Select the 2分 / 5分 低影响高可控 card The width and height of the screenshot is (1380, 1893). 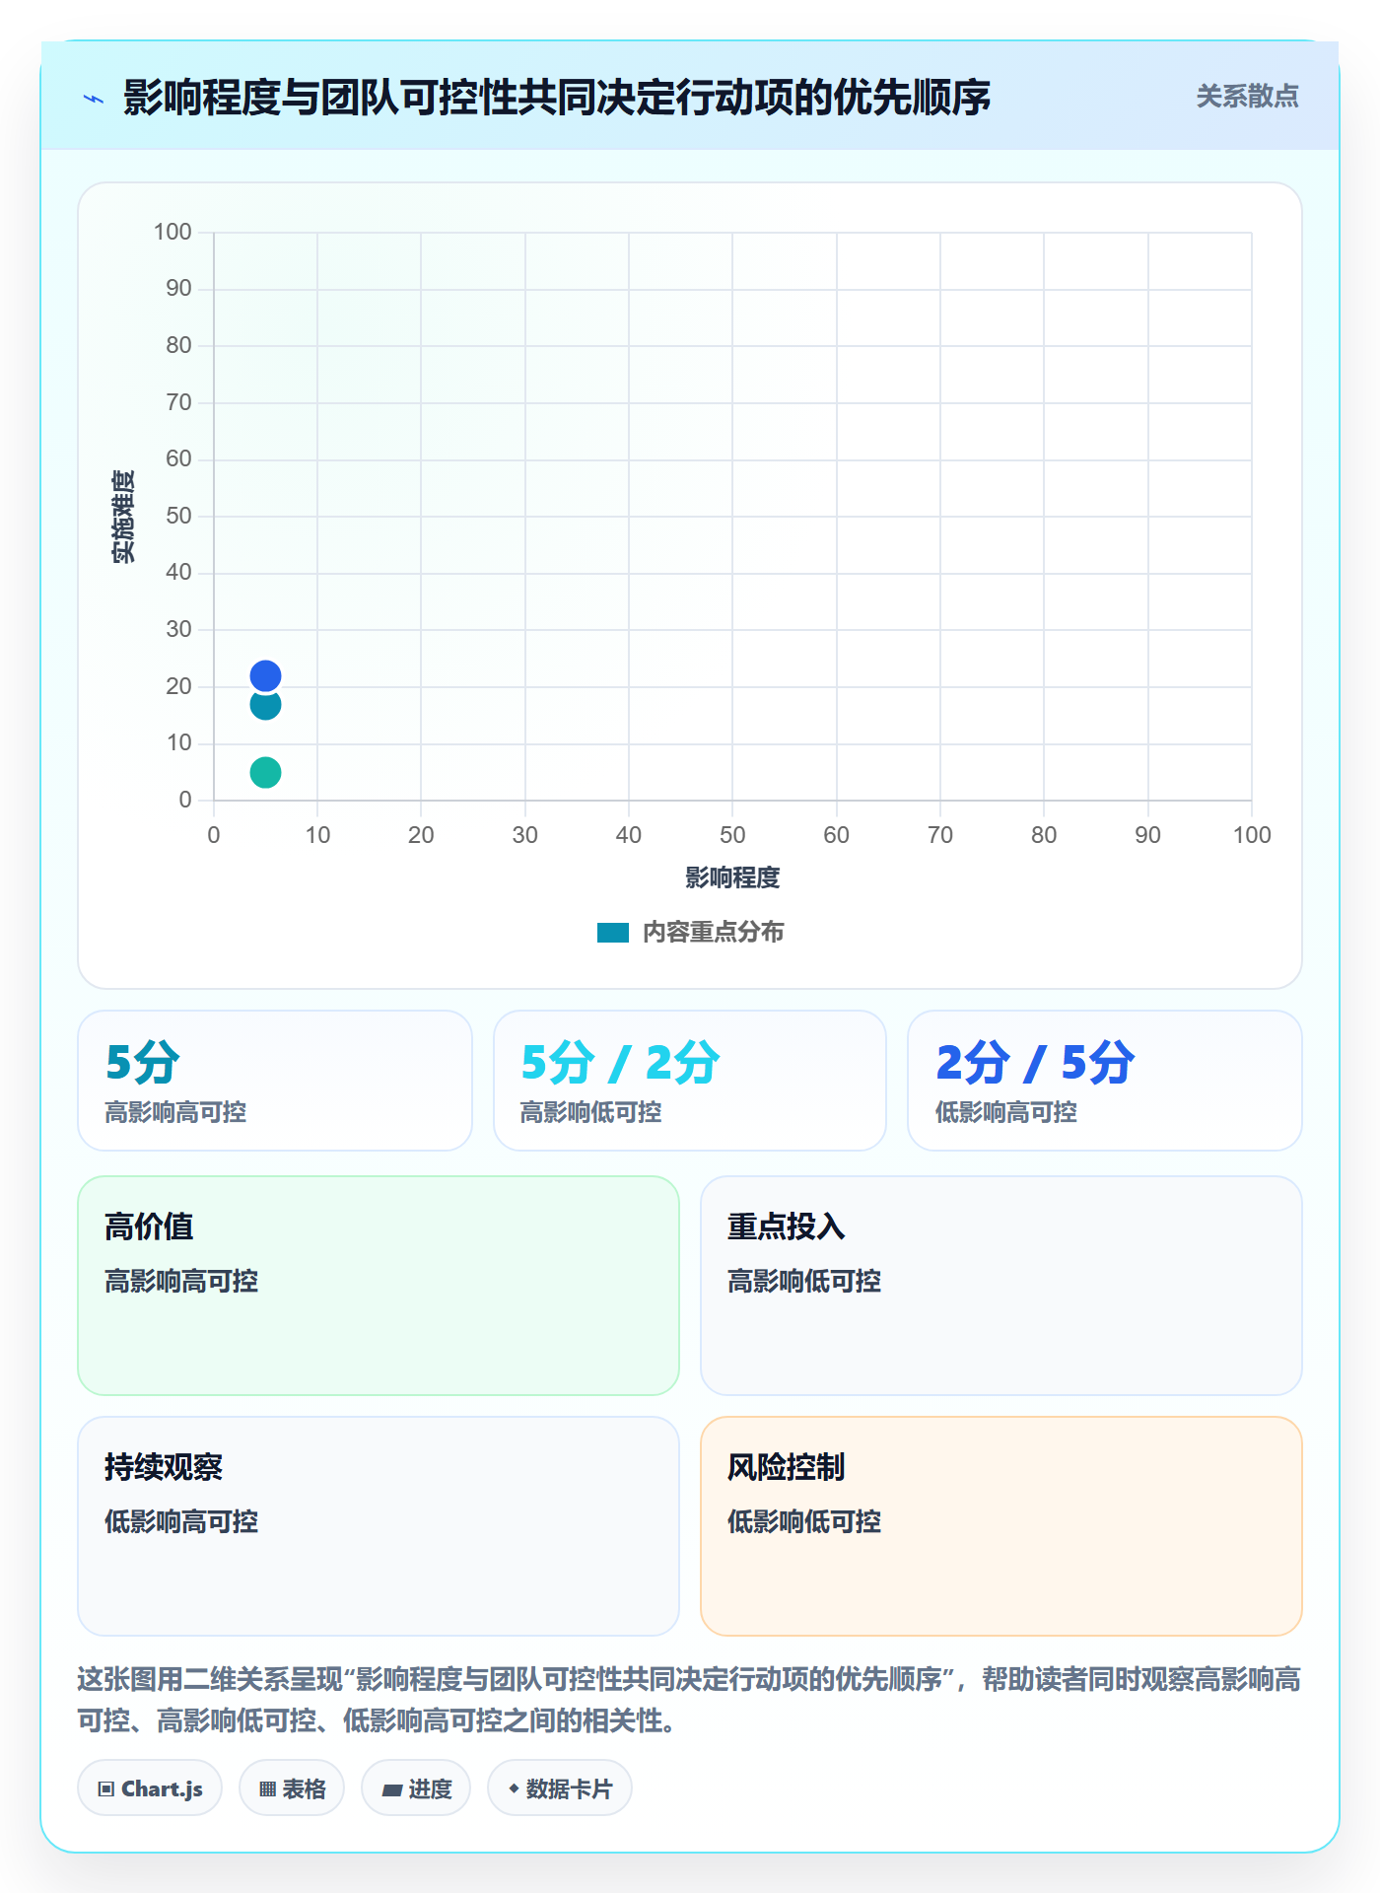(1105, 1081)
